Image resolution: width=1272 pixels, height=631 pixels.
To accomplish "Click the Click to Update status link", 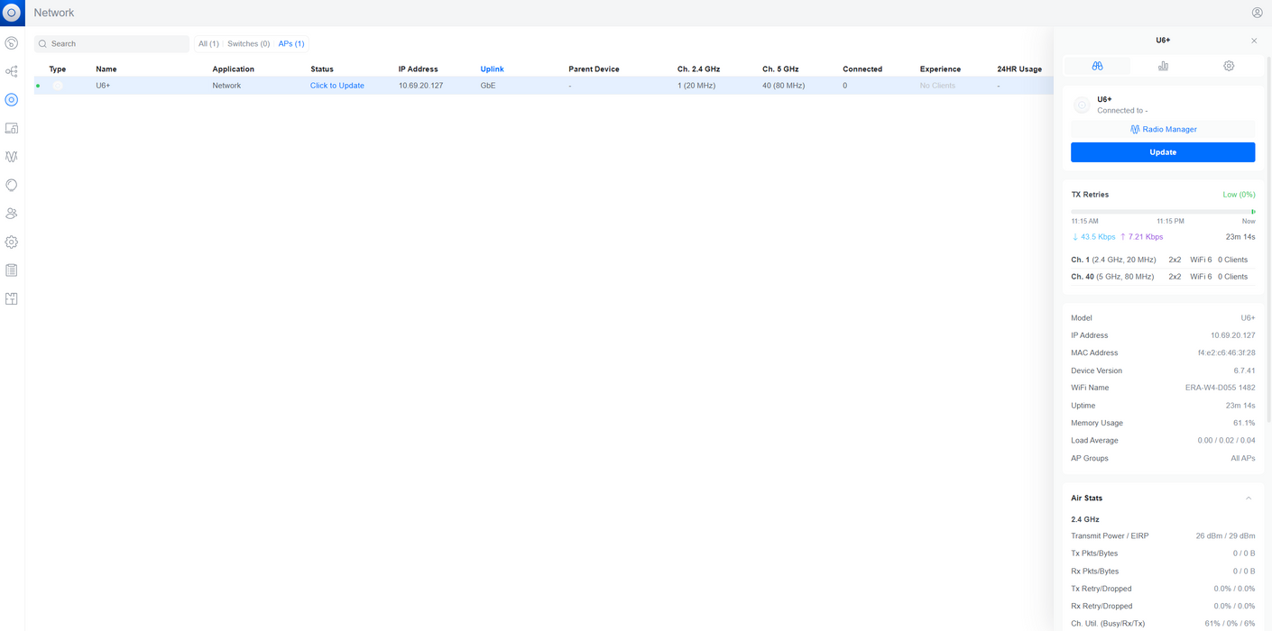I will pos(337,86).
